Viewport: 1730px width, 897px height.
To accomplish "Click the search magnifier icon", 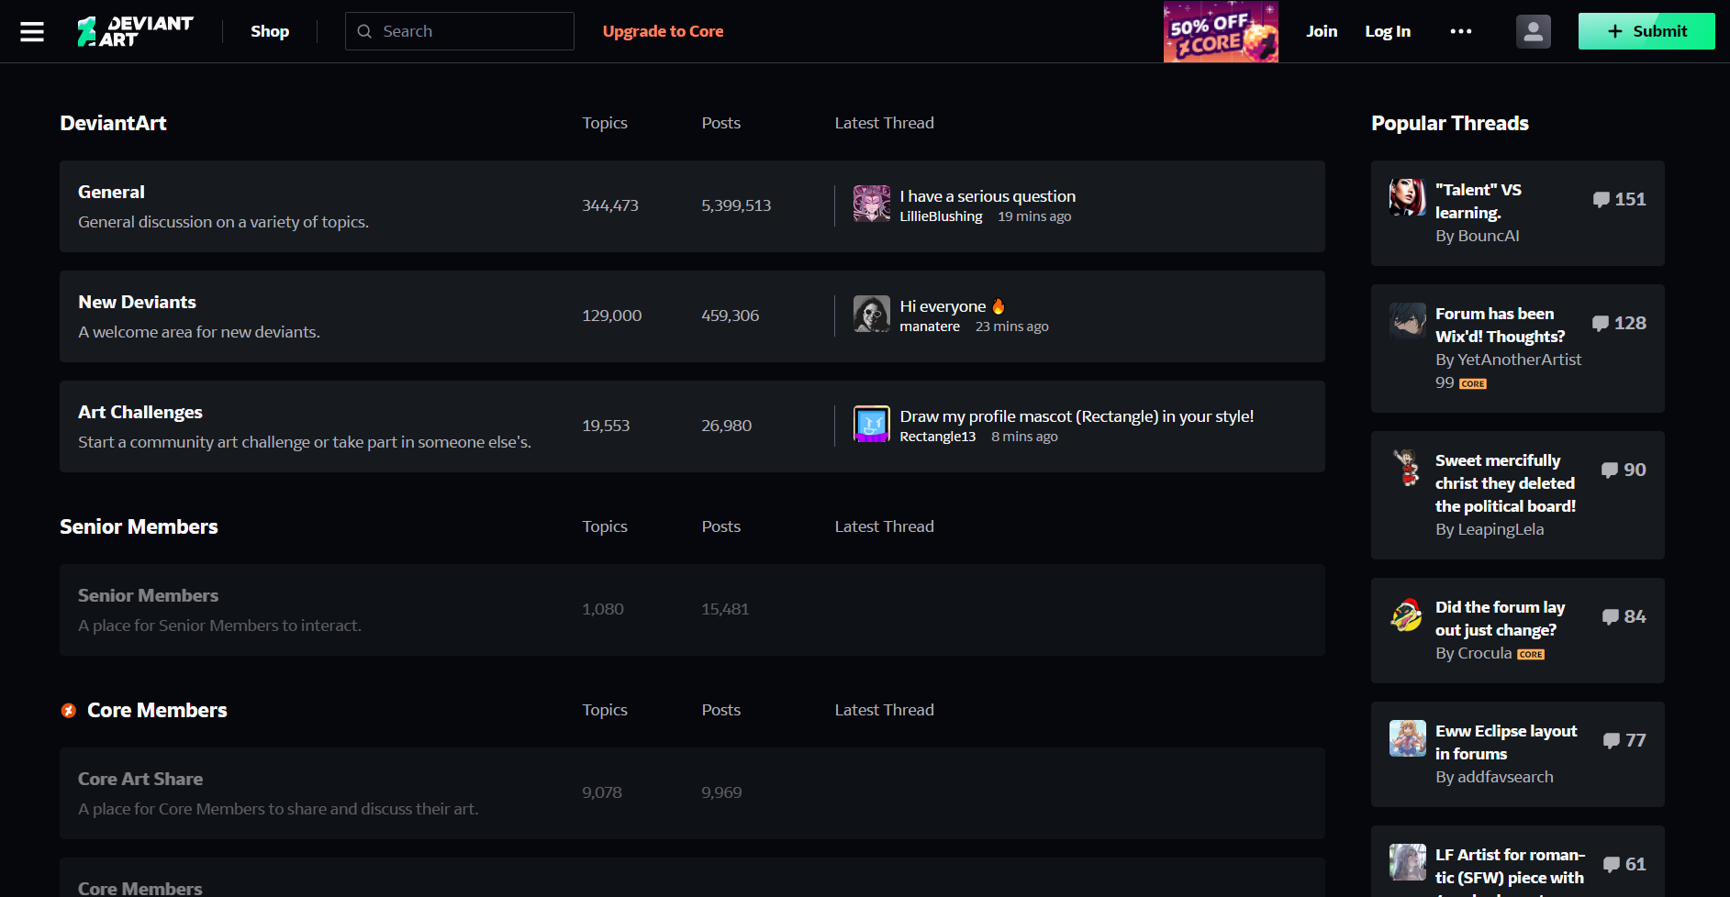I will pos(364,31).
